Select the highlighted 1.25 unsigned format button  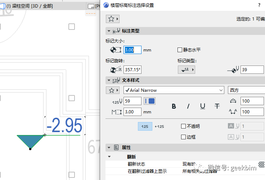145,126
